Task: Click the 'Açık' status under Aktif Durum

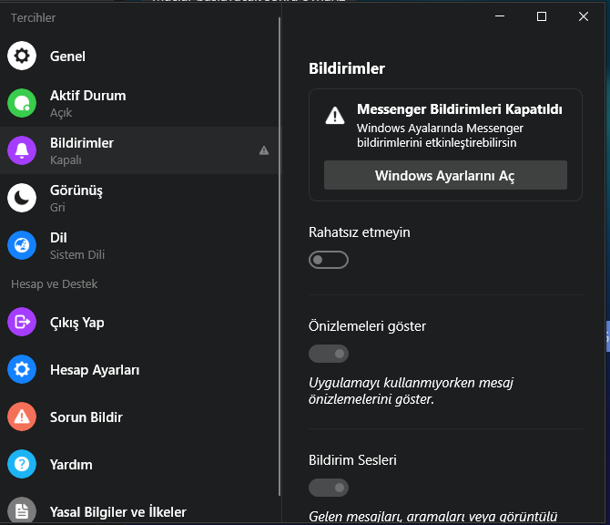Action: point(61,112)
